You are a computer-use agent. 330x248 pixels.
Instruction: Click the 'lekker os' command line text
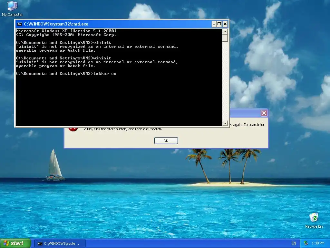click(105, 74)
